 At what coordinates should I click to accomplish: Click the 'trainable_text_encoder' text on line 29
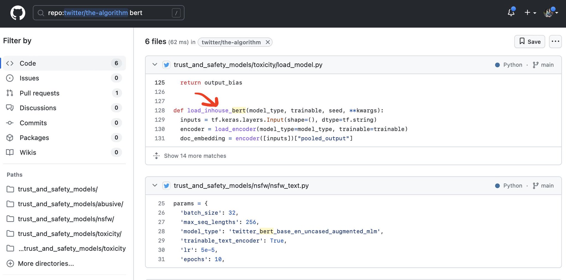[222, 241]
